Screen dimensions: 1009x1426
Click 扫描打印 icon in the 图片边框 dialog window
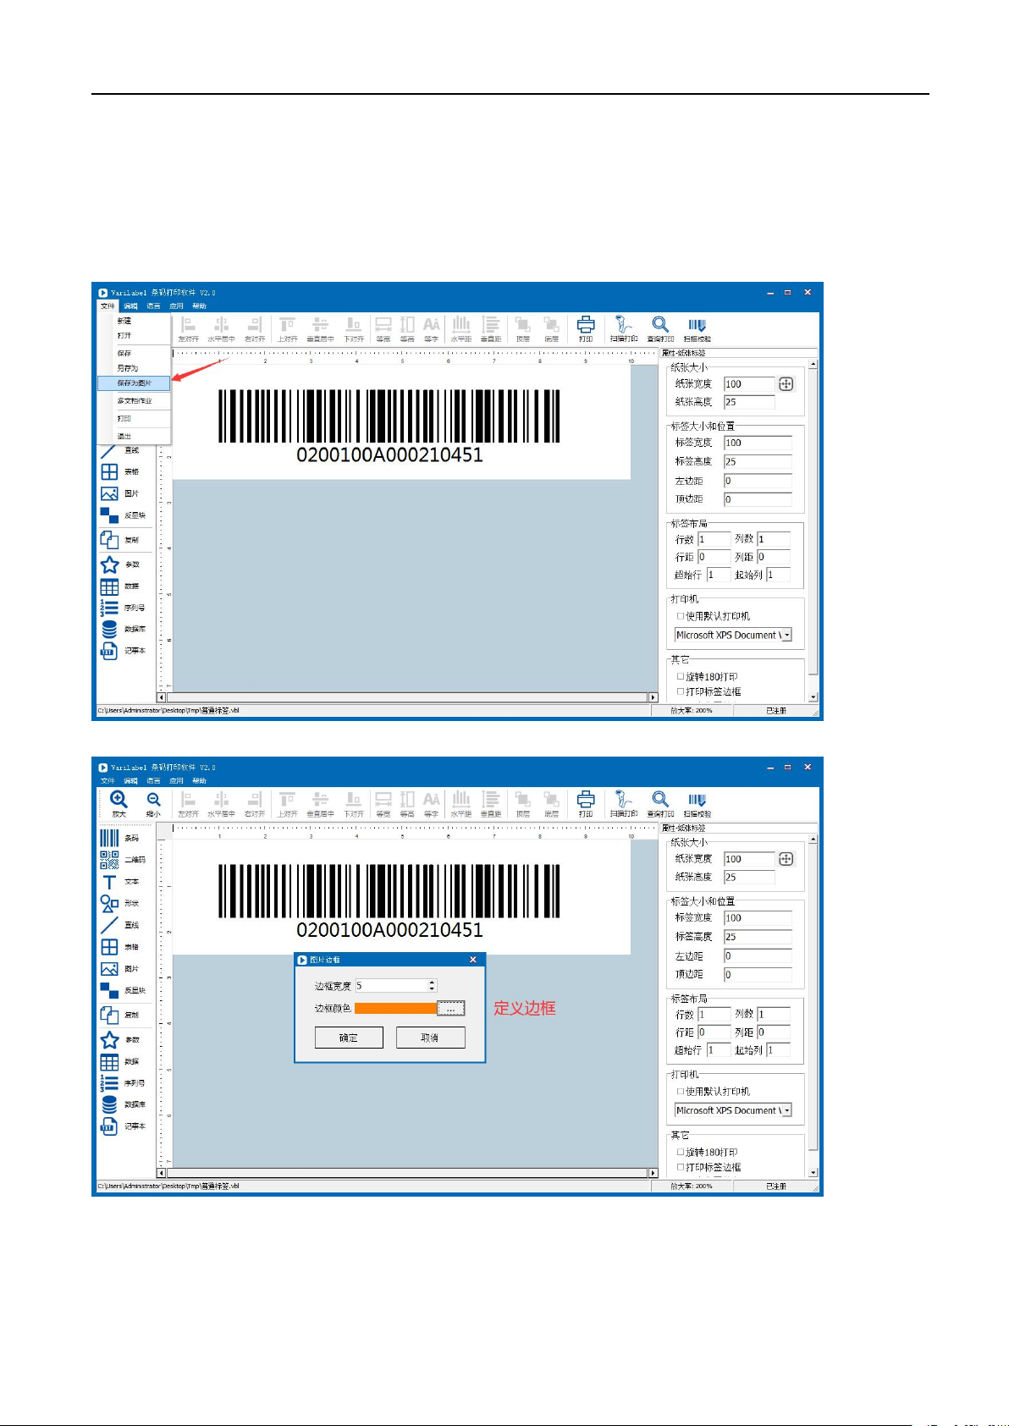pos(624,799)
